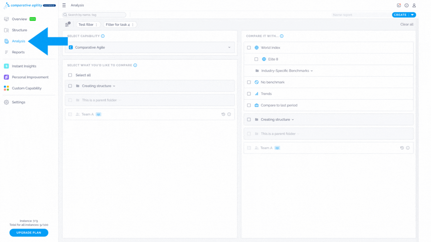Screen dimensions: 431x242
Task: Open the history icon on the left Team A row
Action: (223, 114)
